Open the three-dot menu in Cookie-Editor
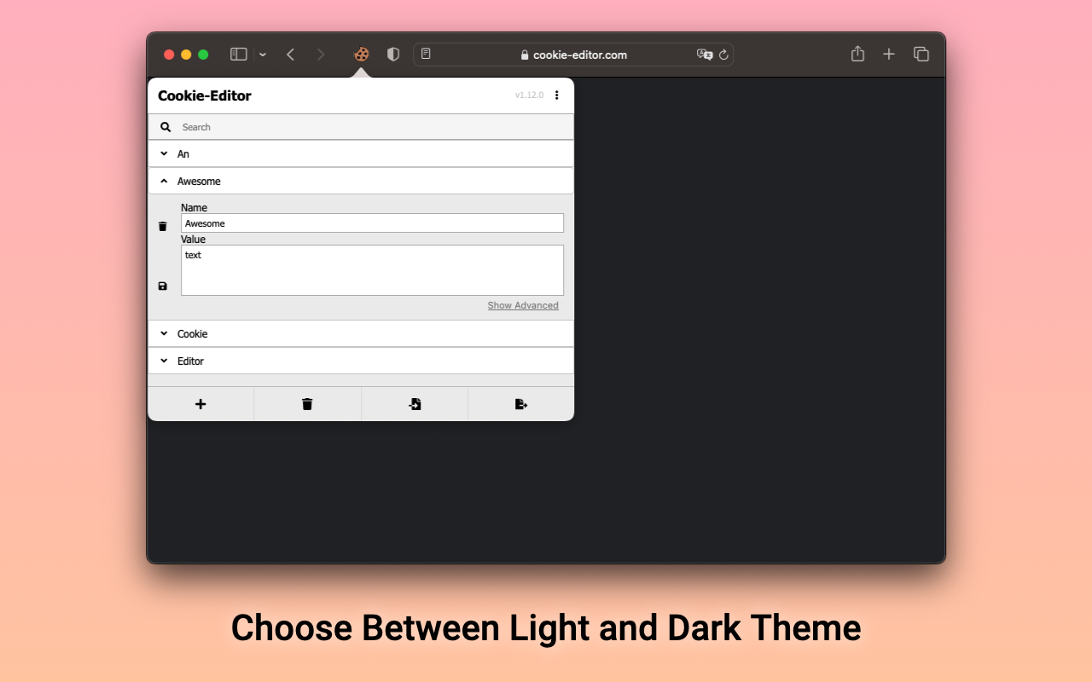1092x682 pixels. click(557, 95)
